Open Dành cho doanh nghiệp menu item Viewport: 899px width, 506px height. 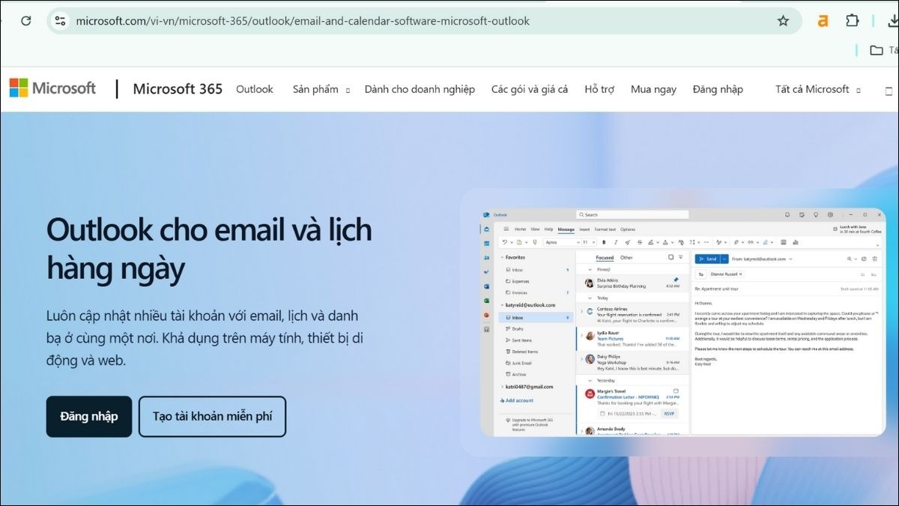pyautogui.click(x=420, y=89)
